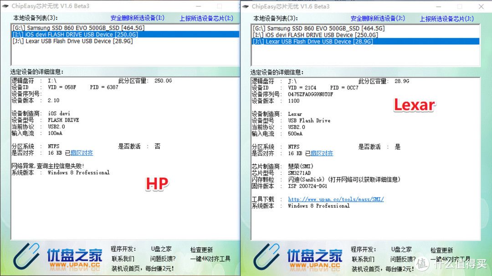Minimize the right ChipEasy window
The height and width of the screenshot is (276, 492).
pos(439,6)
